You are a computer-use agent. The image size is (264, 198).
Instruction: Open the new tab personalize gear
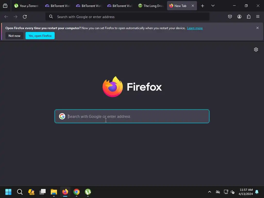click(x=256, y=49)
